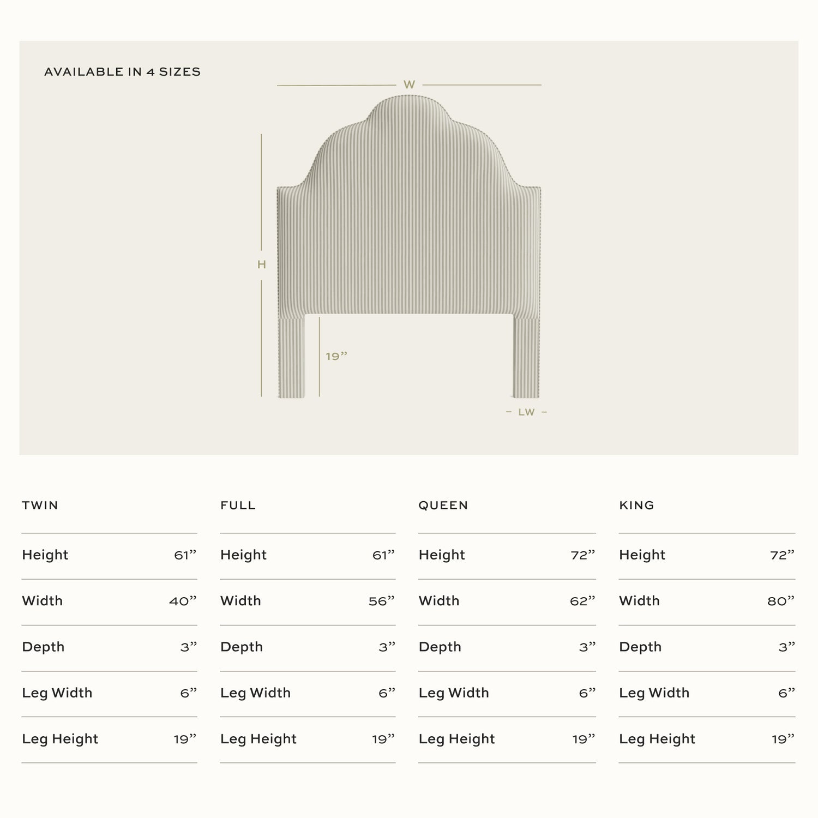Click the H height marker beside headboard
Image resolution: width=818 pixels, height=818 pixels.
tap(262, 265)
